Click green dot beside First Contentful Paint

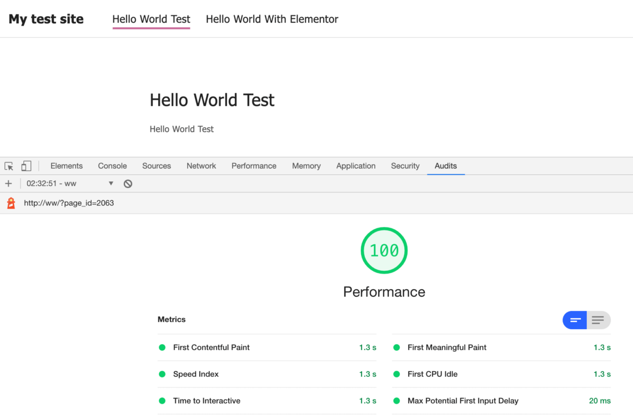pos(162,347)
